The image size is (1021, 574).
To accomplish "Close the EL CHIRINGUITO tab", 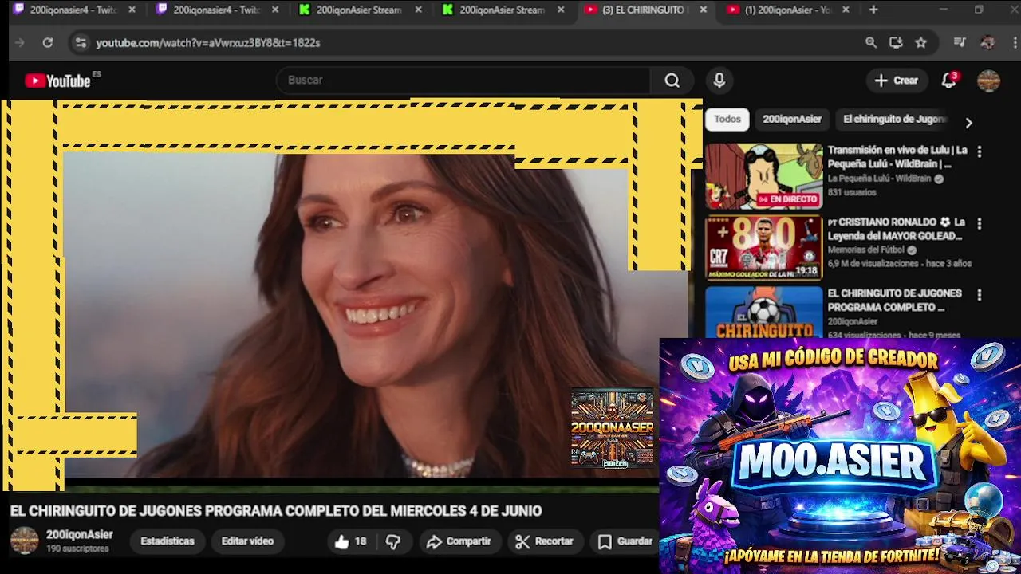I will coord(703,10).
